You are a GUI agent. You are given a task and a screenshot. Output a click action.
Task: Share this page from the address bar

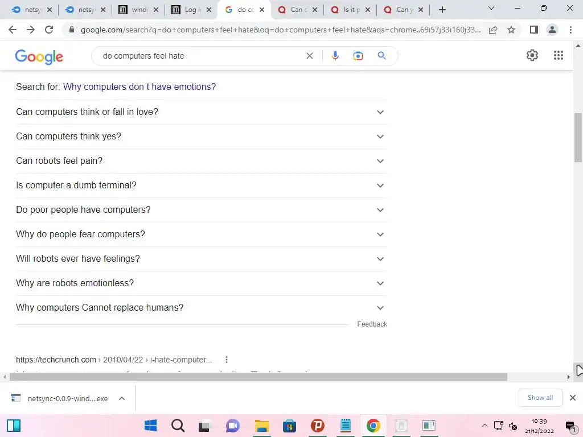click(493, 30)
